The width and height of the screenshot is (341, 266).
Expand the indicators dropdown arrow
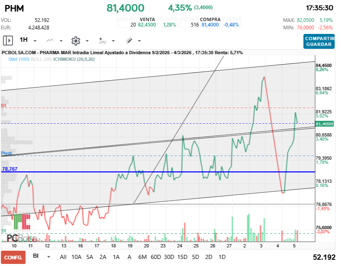(113, 41)
